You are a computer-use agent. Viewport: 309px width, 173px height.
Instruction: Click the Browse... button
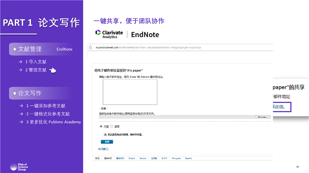263,117
